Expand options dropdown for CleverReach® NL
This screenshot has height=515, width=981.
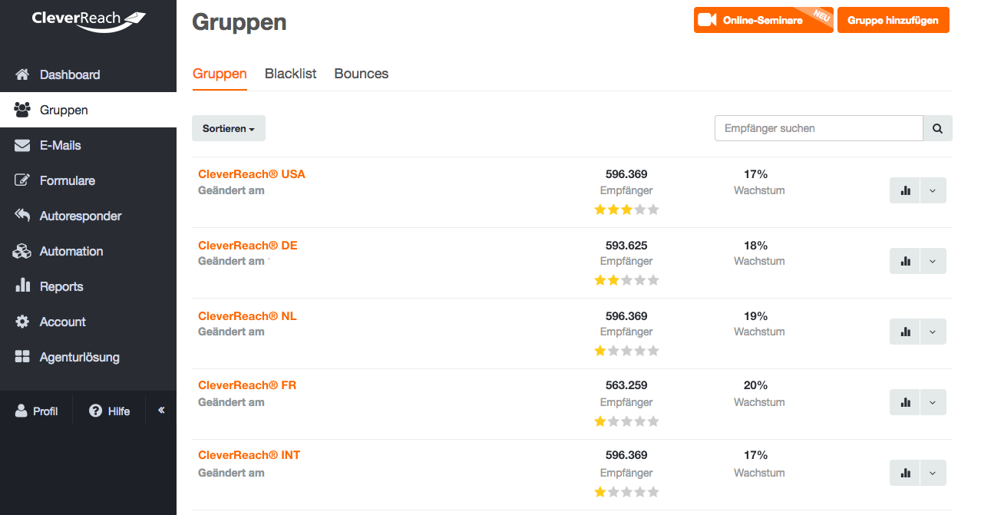click(x=933, y=332)
